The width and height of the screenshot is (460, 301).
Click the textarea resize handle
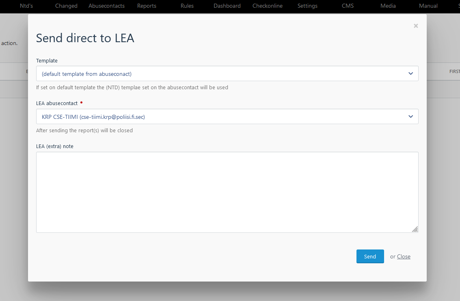[x=415, y=229]
